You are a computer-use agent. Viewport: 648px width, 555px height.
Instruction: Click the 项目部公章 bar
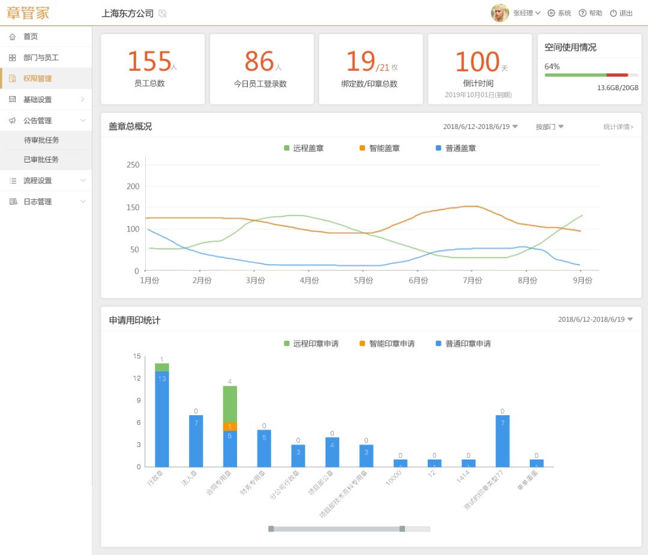(332, 452)
